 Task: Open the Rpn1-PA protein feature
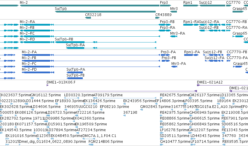click(191, 55)
